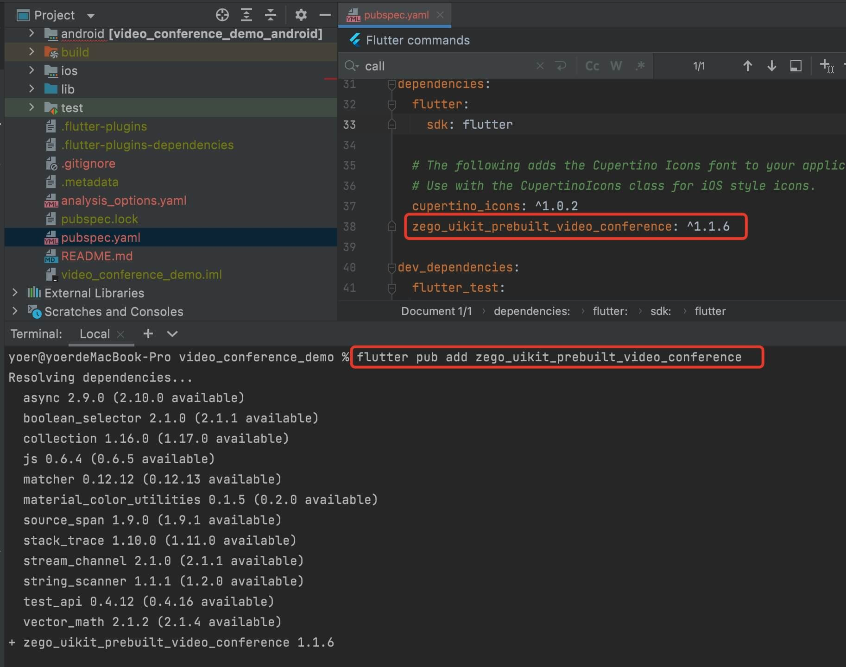
Task: Expand the lib folder
Action: 32,89
